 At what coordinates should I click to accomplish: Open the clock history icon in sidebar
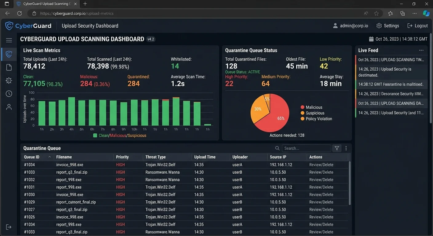point(9,94)
